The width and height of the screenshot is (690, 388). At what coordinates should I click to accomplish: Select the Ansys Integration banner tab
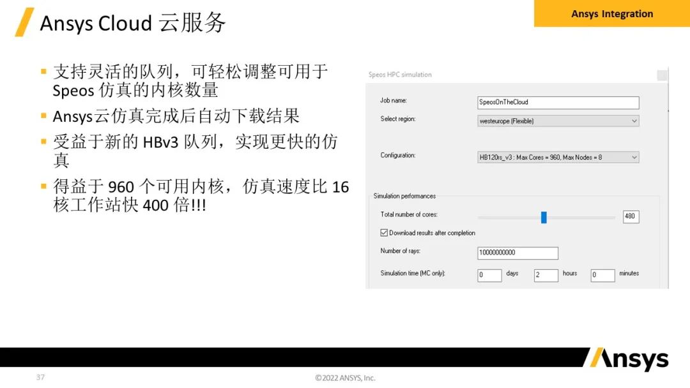pos(611,13)
